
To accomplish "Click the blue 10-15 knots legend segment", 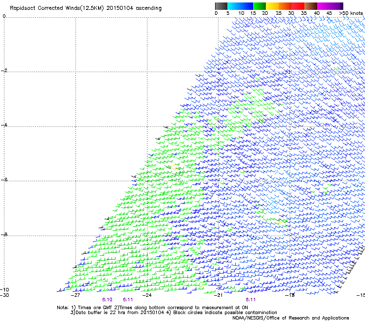I will coord(247,6).
